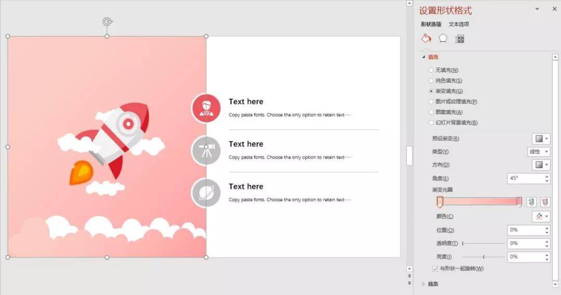Click first "Copy paste fonts" description line

(290, 115)
